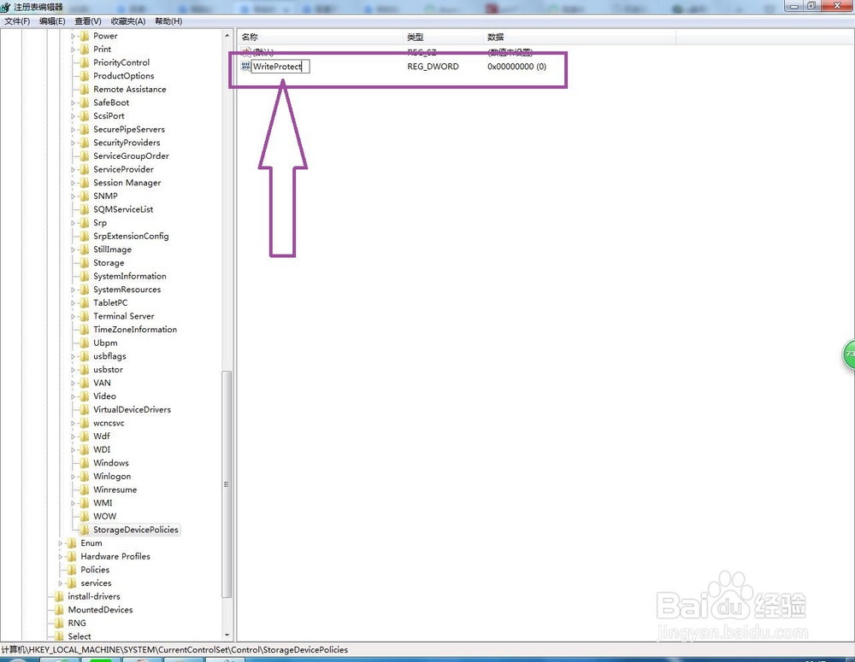Image resolution: width=855 pixels, height=662 pixels.
Task: Select the SecurePipeServers folder icon
Action: tap(85, 129)
